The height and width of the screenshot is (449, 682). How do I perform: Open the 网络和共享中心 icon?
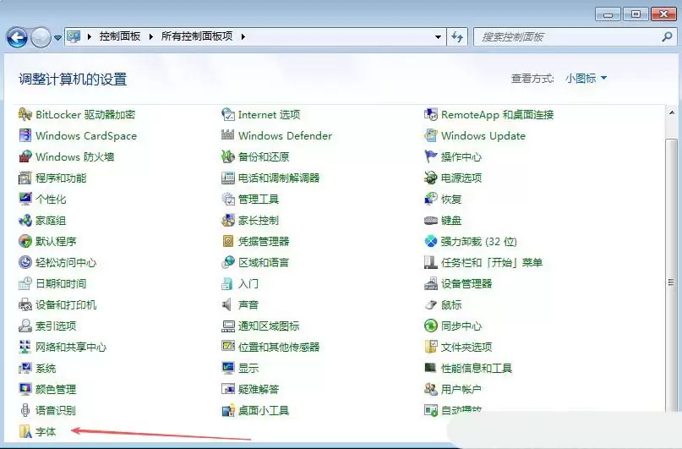tap(25, 347)
